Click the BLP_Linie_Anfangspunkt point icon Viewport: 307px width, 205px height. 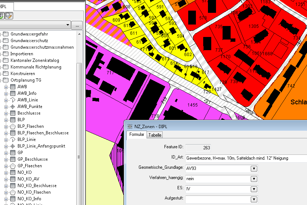[x=12, y=146]
